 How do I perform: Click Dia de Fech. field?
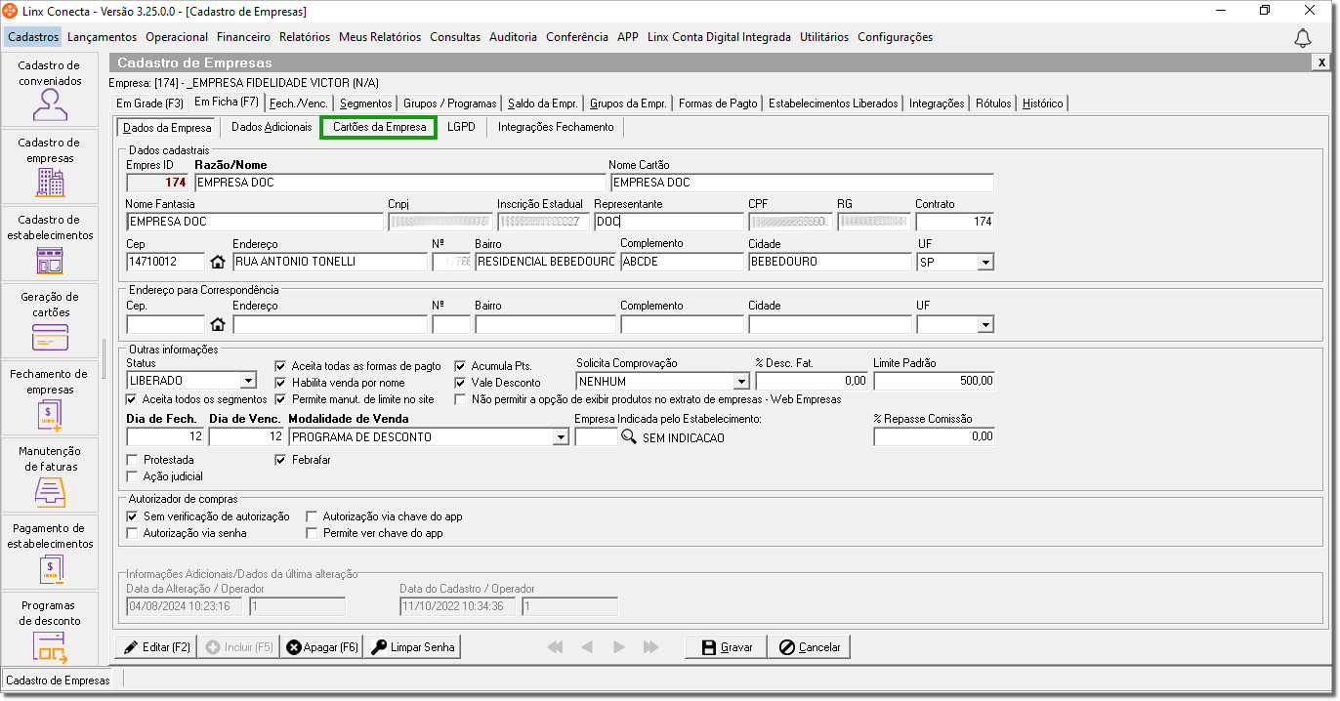pos(165,437)
